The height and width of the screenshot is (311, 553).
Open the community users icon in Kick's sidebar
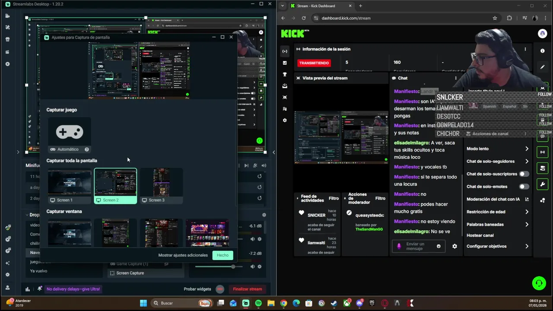click(285, 109)
